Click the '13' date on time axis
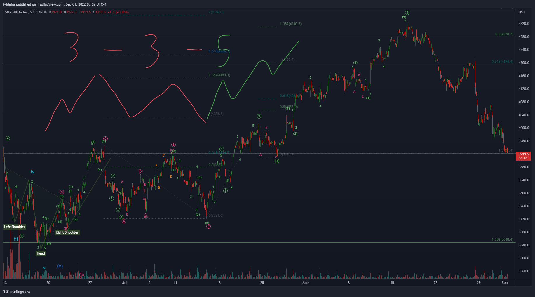The width and height of the screenshot is (535, 297). pos(5,283)
